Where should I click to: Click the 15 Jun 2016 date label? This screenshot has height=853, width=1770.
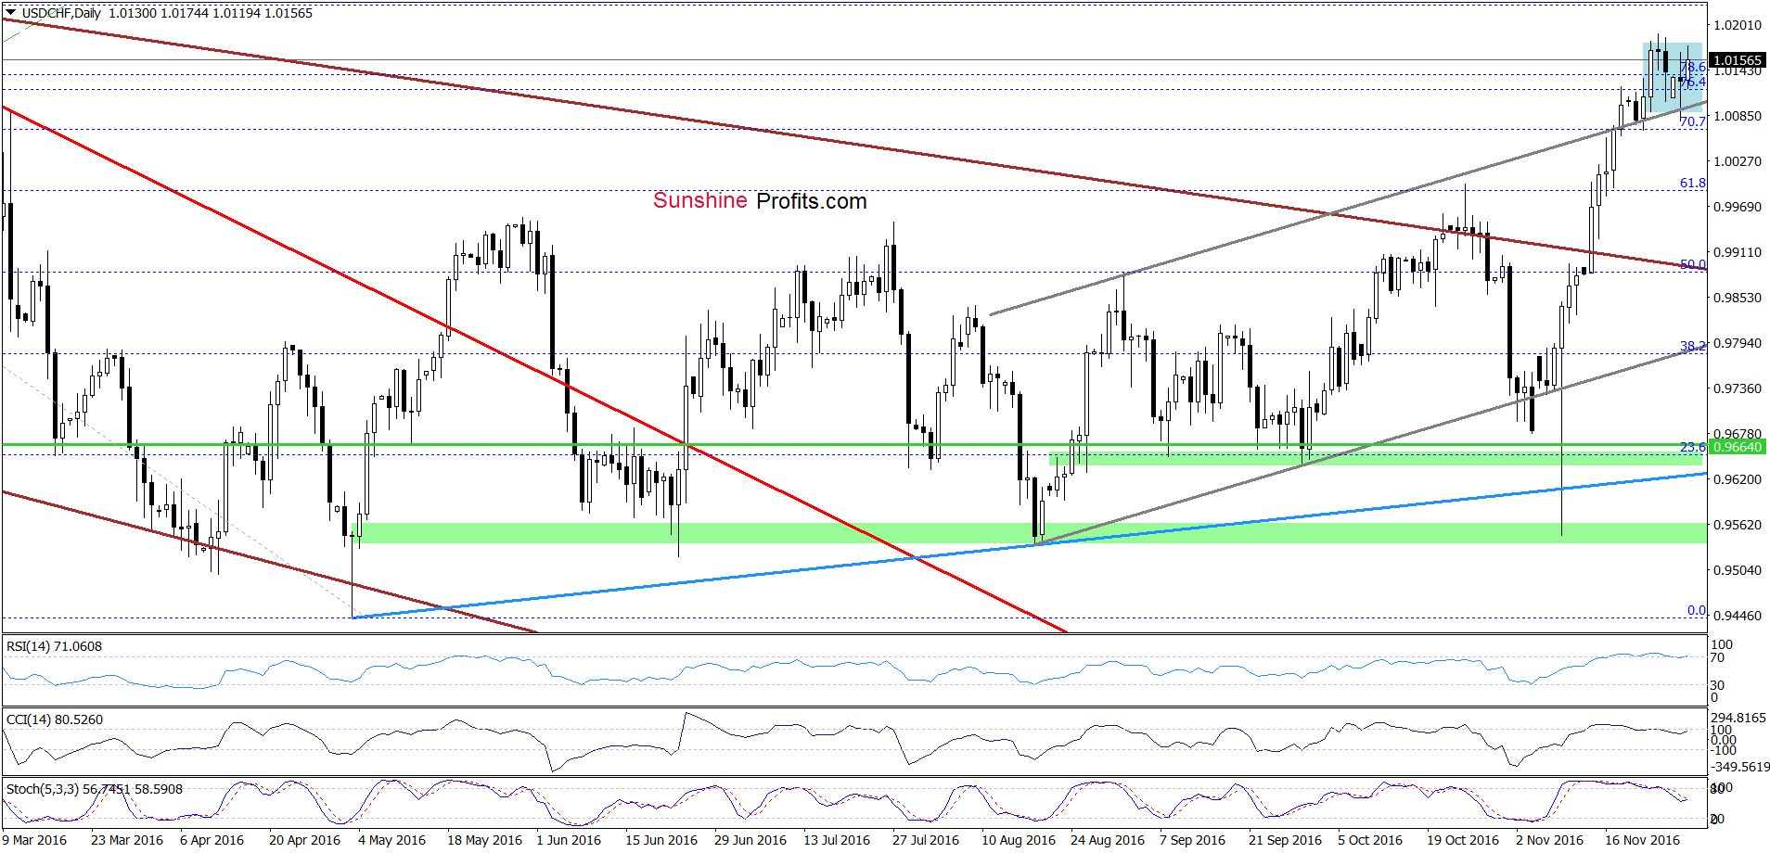coord(661,840)
